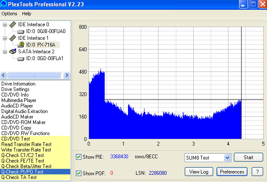Open CD/DVD Copy
This screenshot has width=267, height=182.
point(16,128)
